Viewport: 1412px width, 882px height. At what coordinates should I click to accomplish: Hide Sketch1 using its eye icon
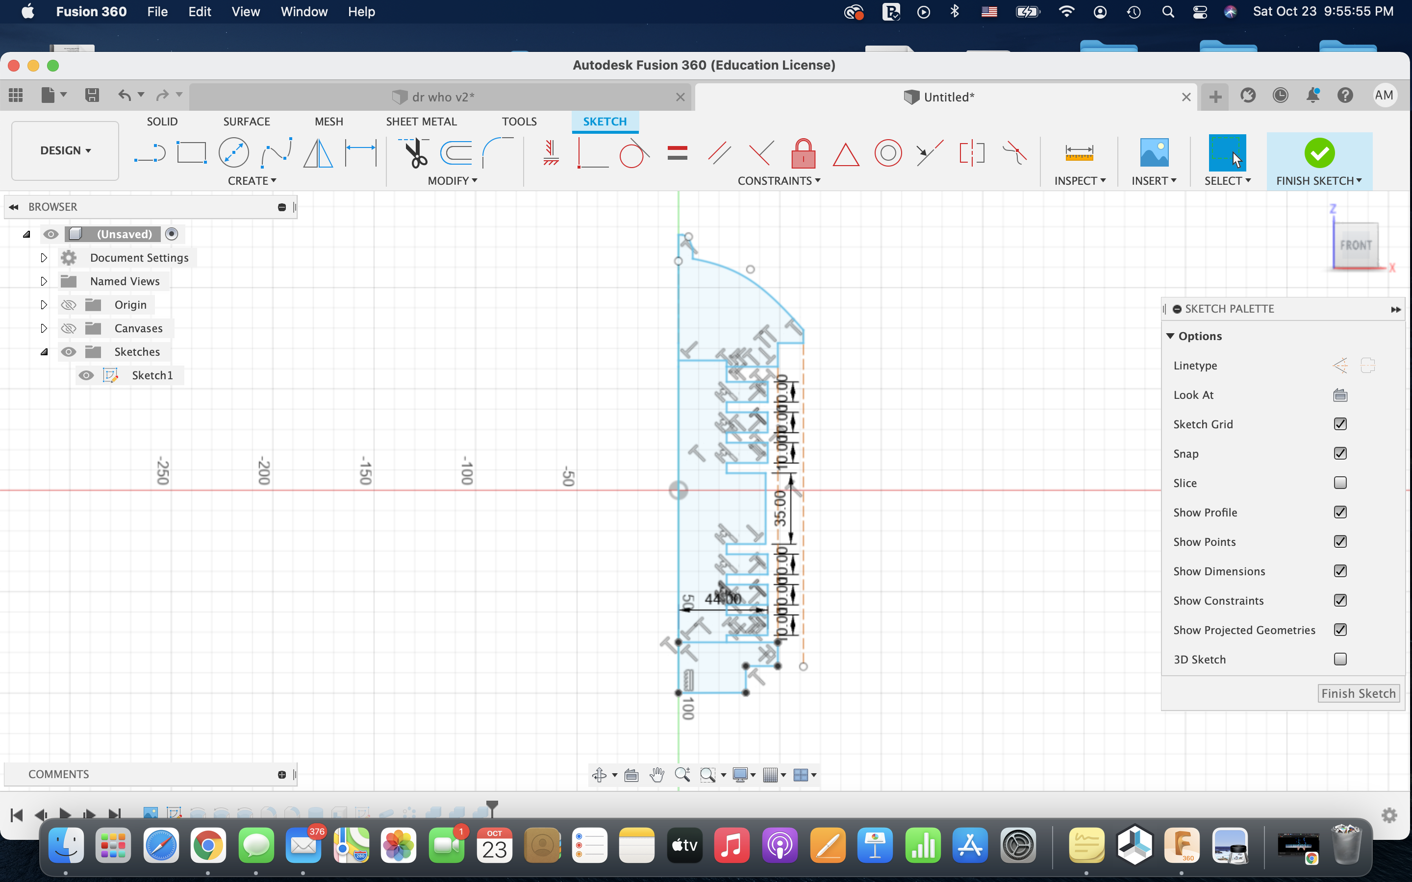(86, 375)
